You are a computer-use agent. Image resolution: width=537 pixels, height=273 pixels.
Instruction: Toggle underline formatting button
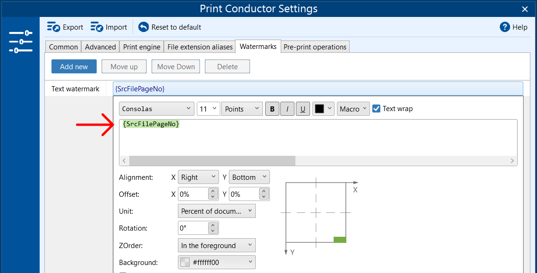pos(303,109)
